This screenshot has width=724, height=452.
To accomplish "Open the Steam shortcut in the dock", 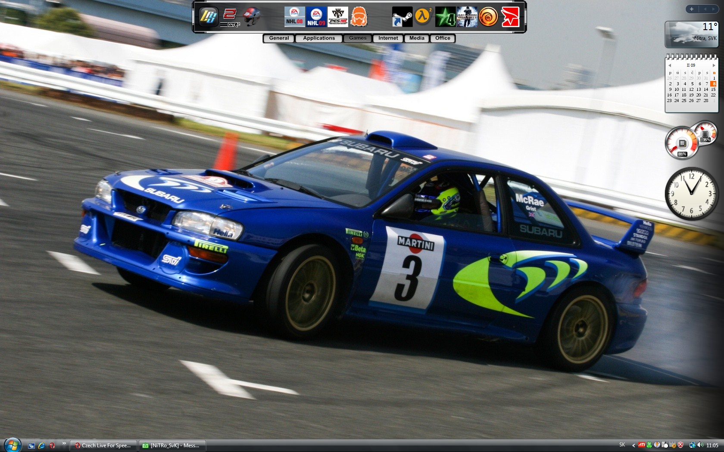I will pyautogui.click(x=402, y=17).
